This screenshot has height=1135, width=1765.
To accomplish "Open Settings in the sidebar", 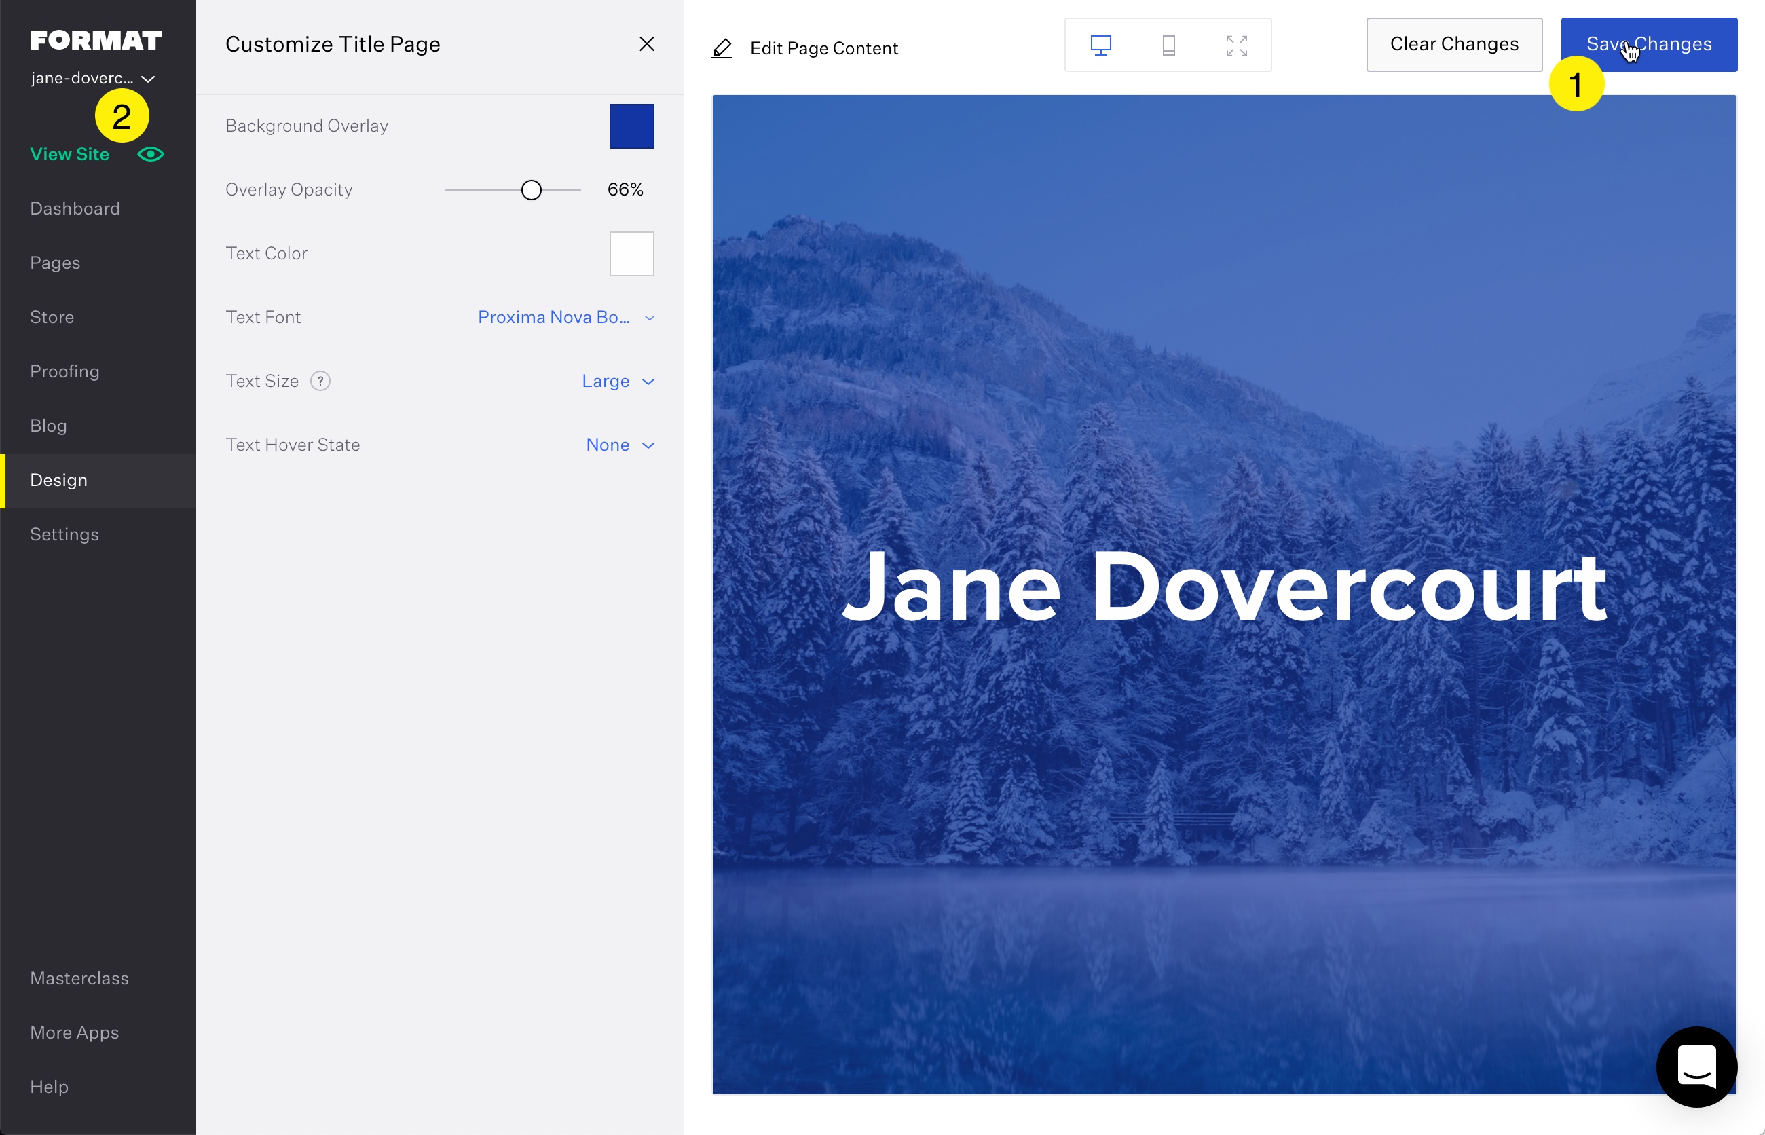I will click(65, 534).
